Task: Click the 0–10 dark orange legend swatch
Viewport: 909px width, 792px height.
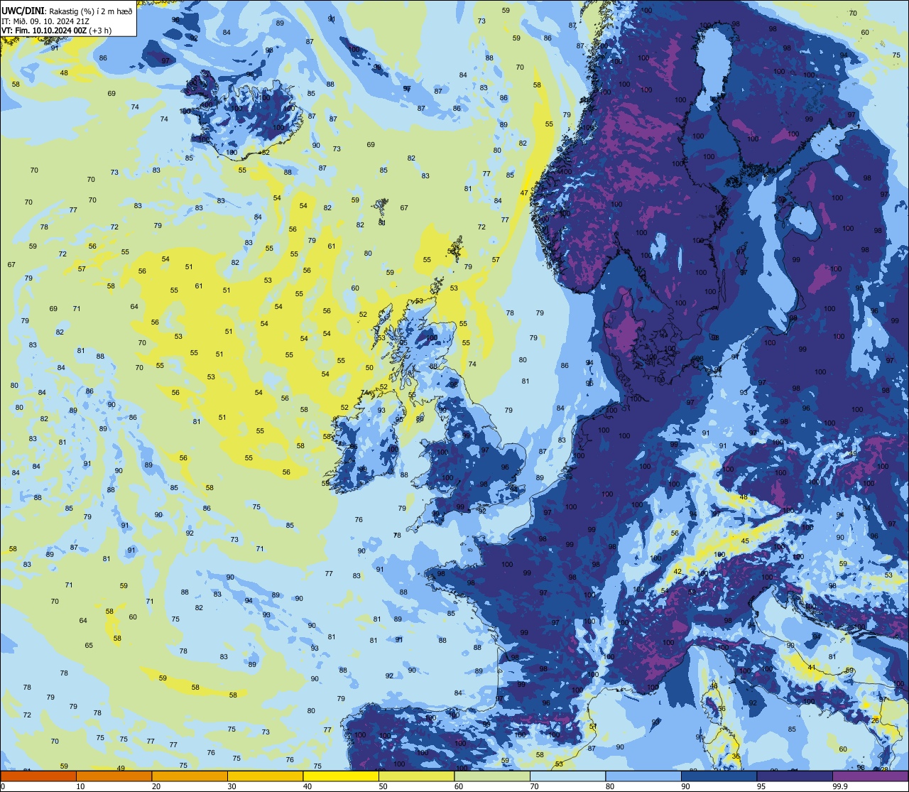Action: (x=38, y=776)
